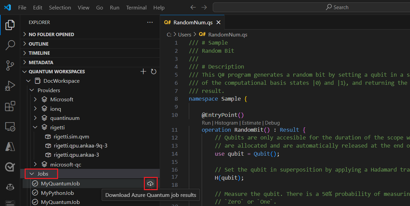Open the Explorer view in activity bar
Screen dimensions: 410x206
[x=10, y=25]
